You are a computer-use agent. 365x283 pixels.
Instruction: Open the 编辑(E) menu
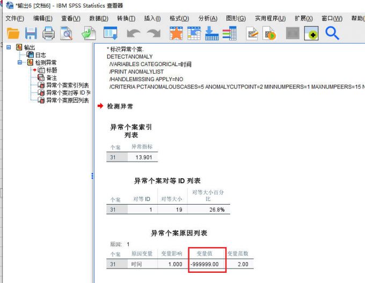tap(43, 18)
